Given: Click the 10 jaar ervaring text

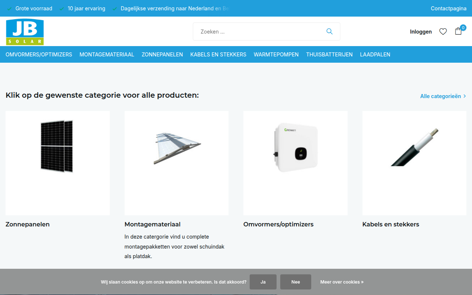Looking at the screenshot, I should [x=86, y=8].
